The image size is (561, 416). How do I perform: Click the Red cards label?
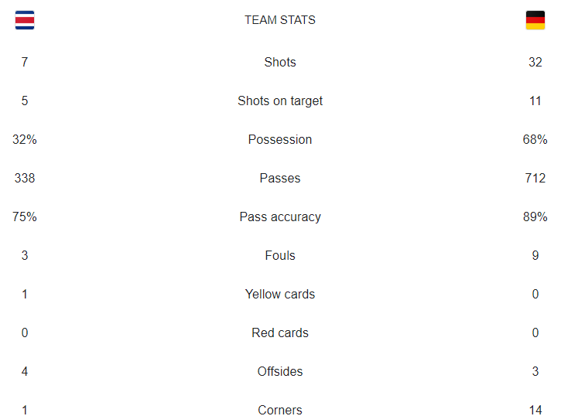280,332
